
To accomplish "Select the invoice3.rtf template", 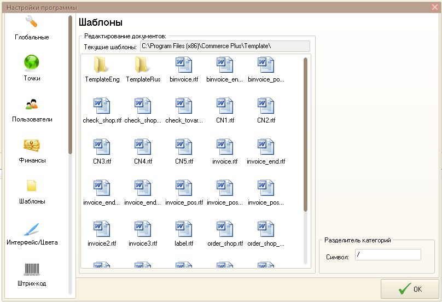I will click(x=143, y=234).
